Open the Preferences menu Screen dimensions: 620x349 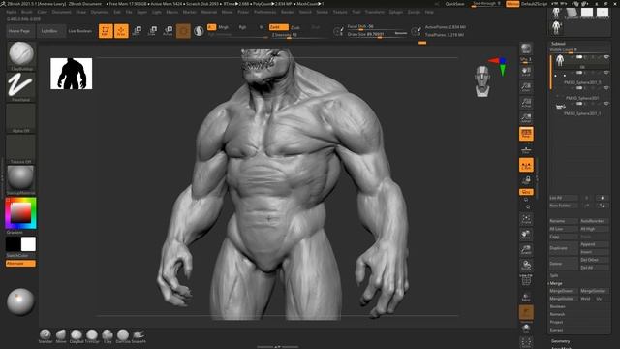(264, 12)
